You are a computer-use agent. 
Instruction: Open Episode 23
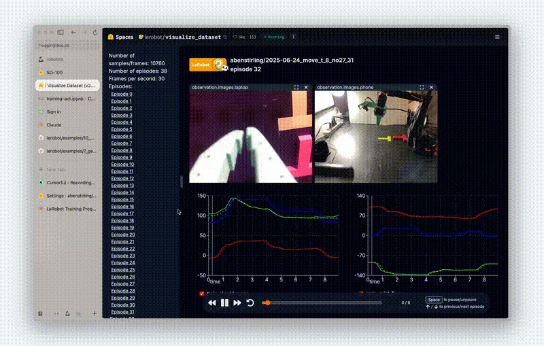pyautogui.click(x=123, y=256)
